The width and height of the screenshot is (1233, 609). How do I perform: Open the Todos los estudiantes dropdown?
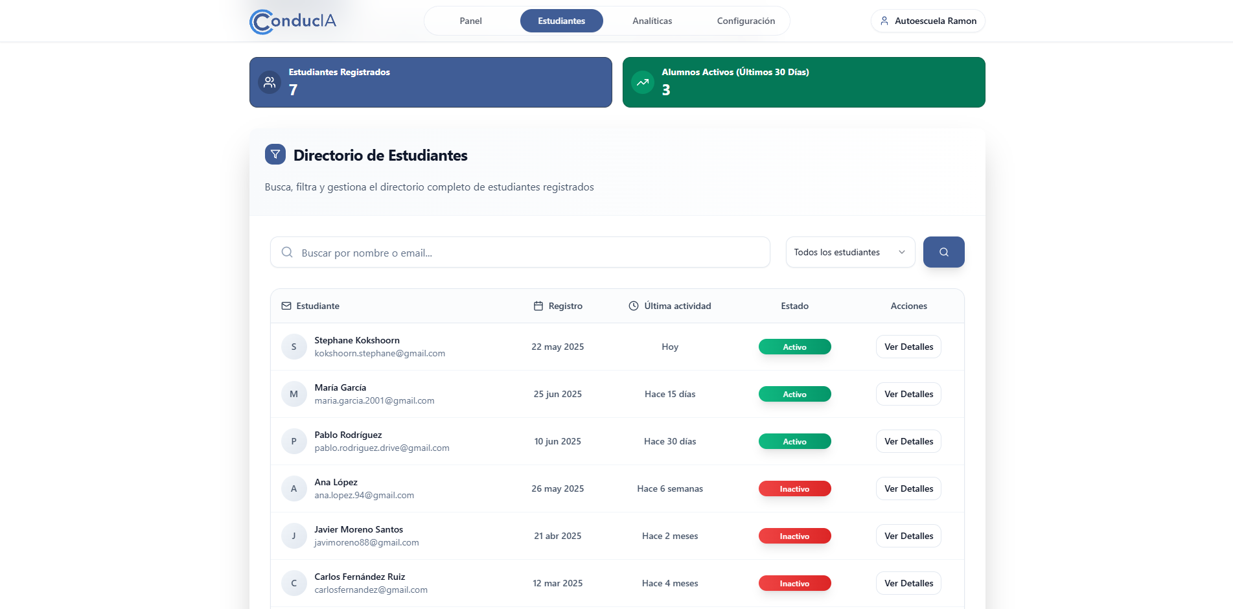click(x=849, y=252)
